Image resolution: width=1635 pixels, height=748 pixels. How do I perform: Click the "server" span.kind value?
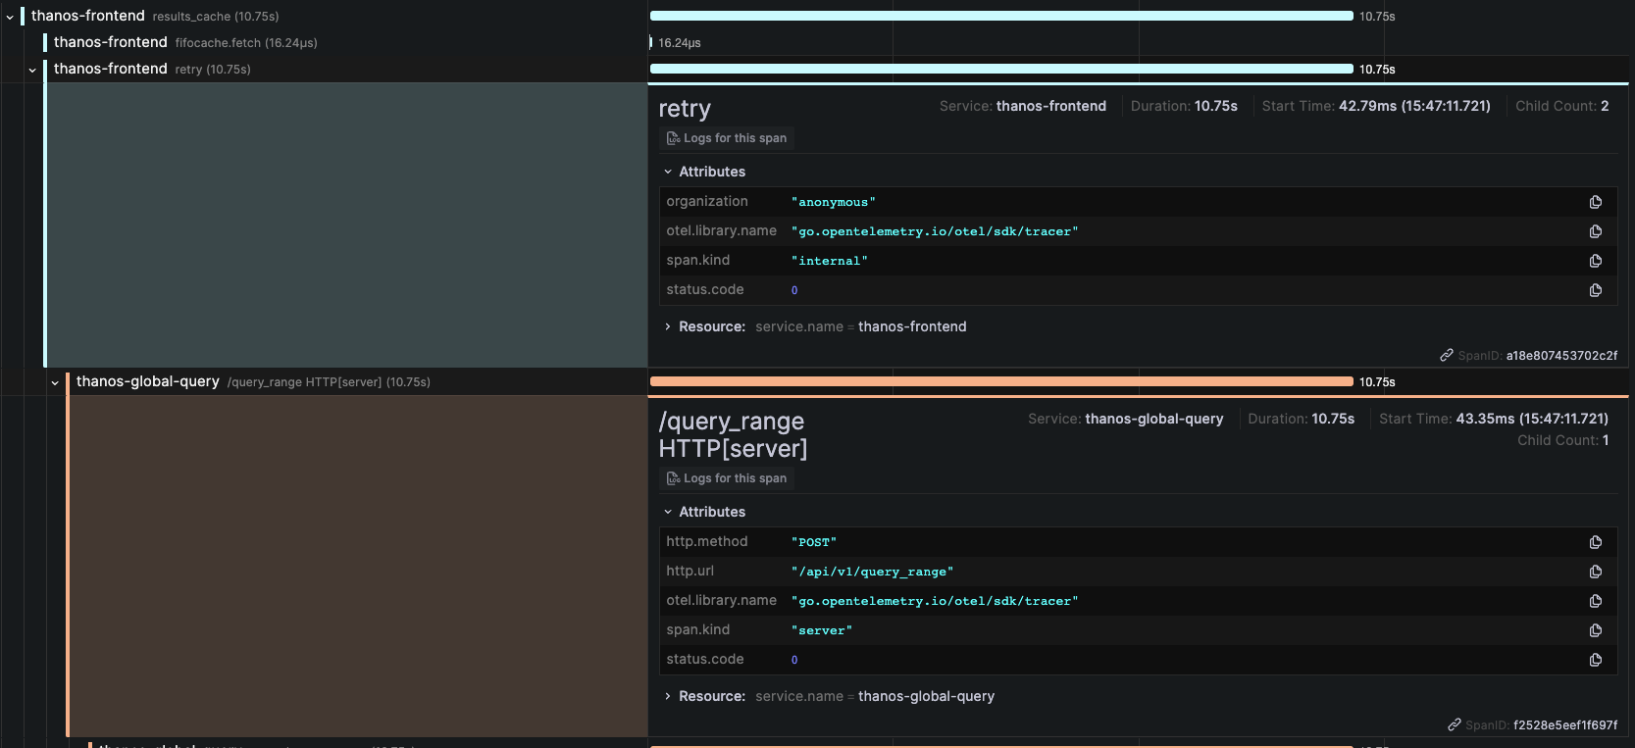822,630
